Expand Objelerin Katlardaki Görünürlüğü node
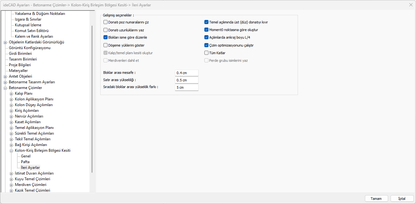The height and width of the screenshot is (204, 416). (x=5, y=42)
